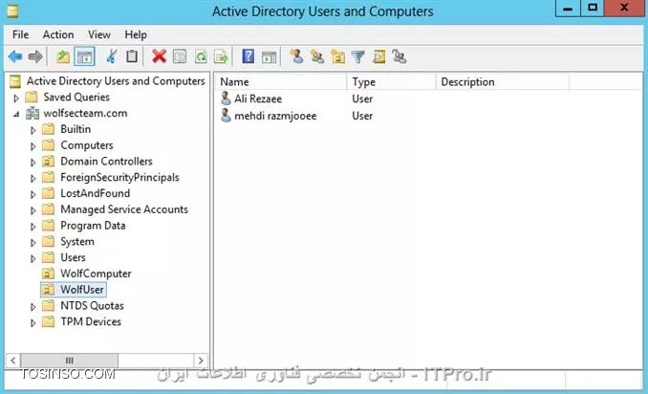Expand the Users container
Screen dimensions: 648x394
coord(33,259)
